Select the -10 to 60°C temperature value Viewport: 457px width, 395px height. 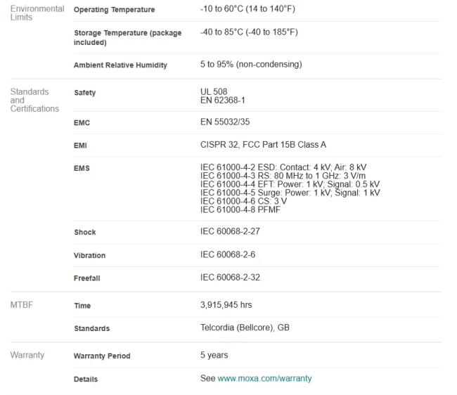pos(247,9)
